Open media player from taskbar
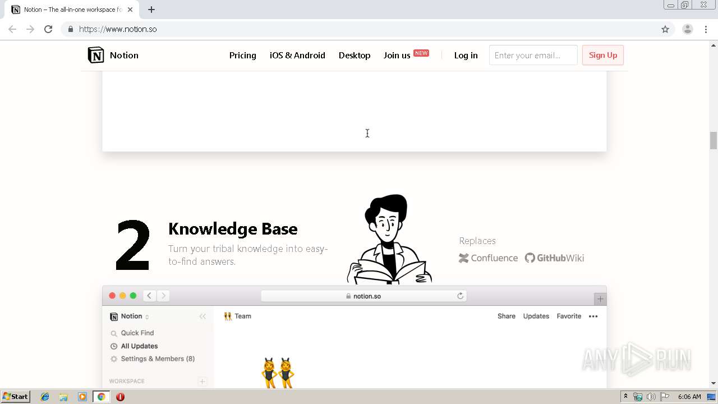718x404 pixels. click(x=82, y=397)
